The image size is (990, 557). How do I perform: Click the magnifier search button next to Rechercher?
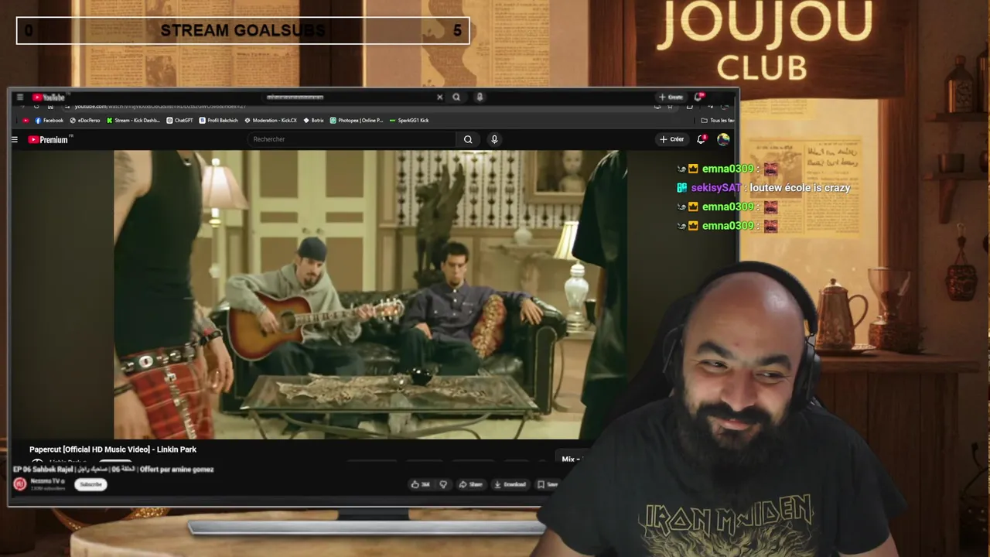click(468, 139)
